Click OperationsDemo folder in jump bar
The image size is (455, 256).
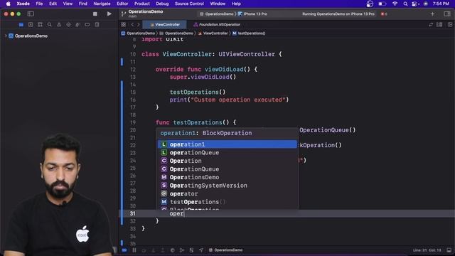[176, 33]
